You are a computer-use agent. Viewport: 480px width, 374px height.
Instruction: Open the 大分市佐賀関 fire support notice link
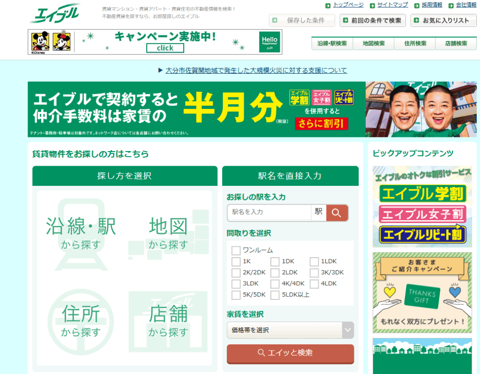256,70
